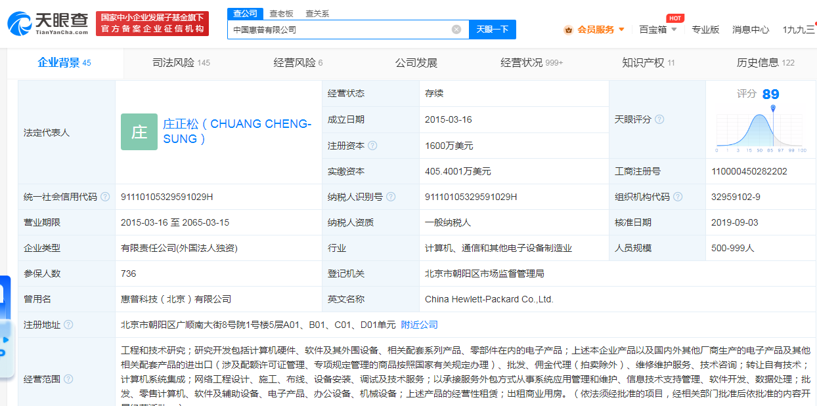Select insured headcount 736

coord(129,274)
